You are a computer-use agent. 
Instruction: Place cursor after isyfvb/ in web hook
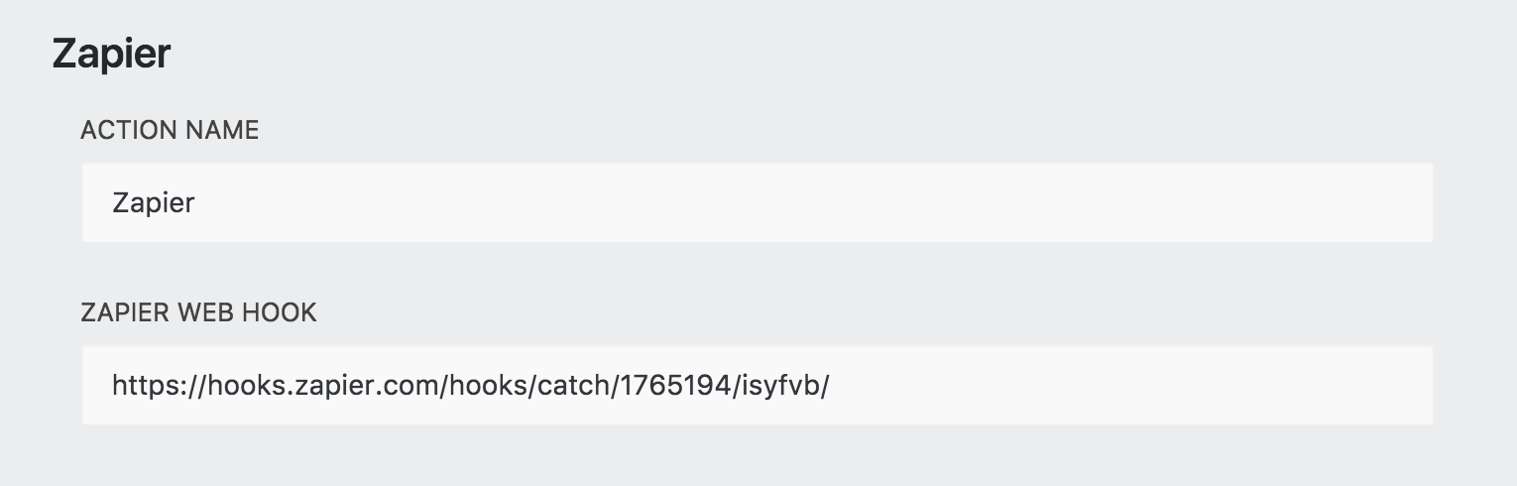(x=830, y=385)
